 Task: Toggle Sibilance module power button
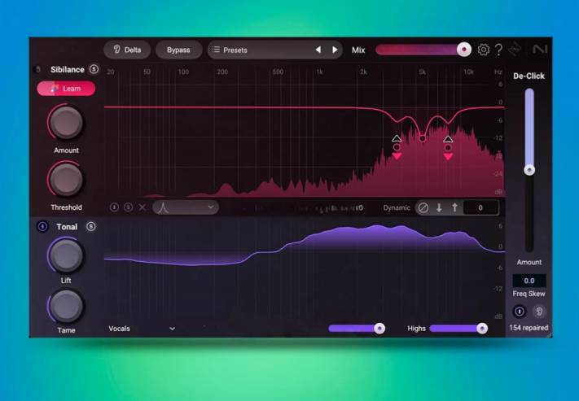click(x=37, y=69)
